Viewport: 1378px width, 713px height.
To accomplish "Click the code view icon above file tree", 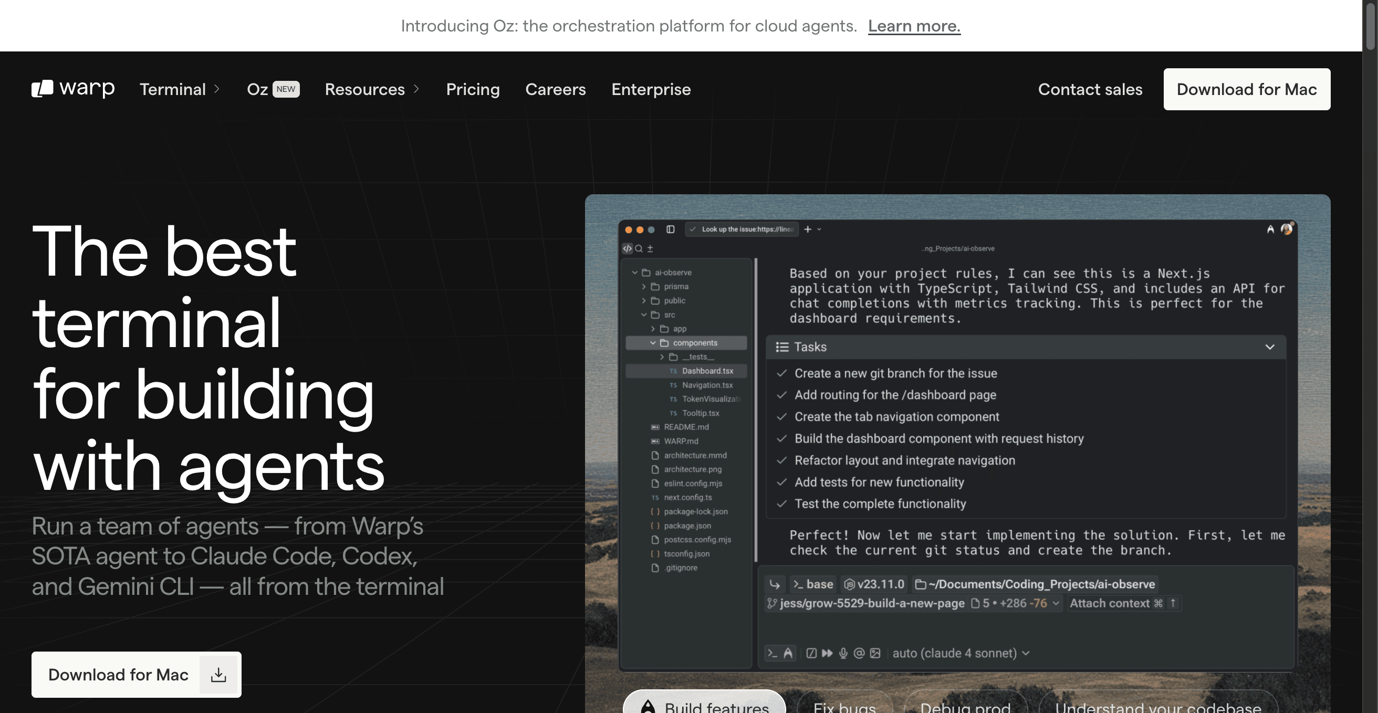I will (627, 248).
